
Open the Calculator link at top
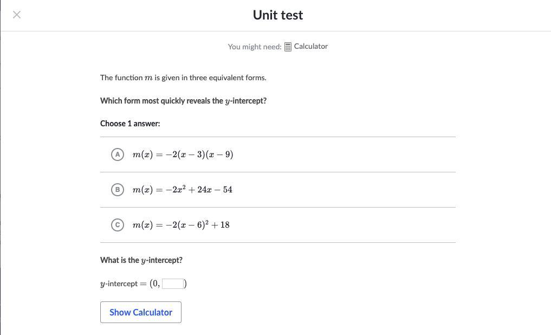click(x=310, y=47)
